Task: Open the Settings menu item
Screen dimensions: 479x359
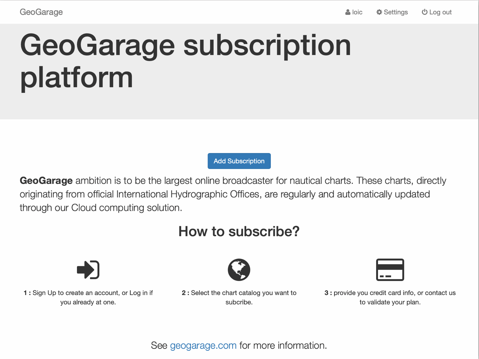Action: tap(396, 12)
